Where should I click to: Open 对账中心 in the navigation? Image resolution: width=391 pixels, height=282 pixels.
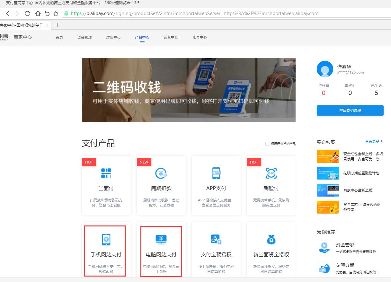tap(113, 37)
